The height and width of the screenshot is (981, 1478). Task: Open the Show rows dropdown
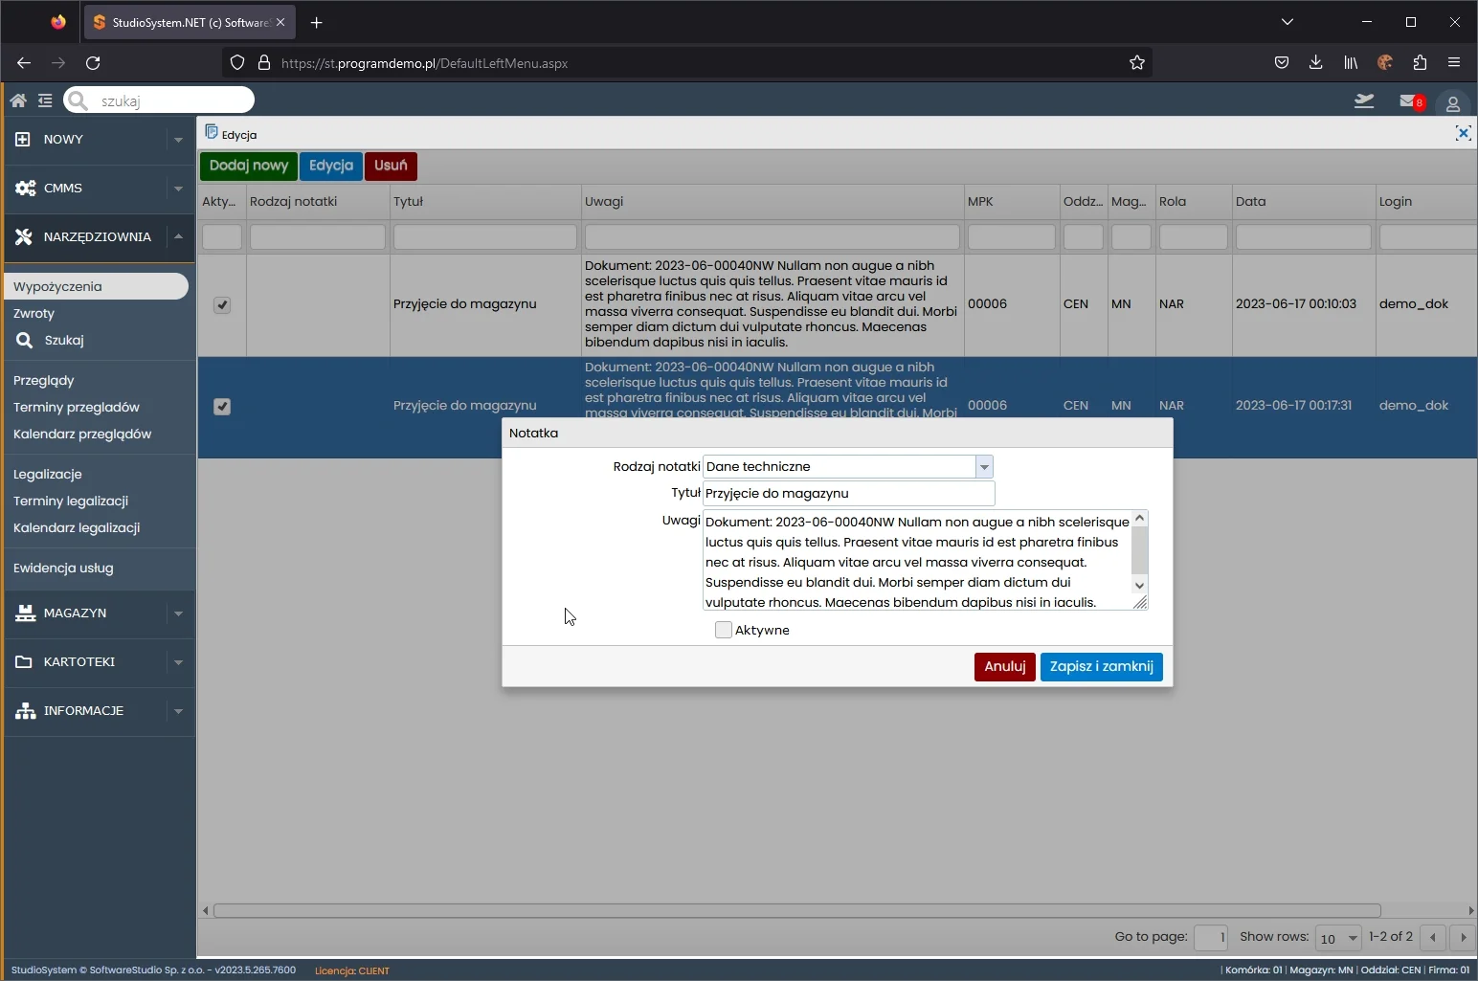point(1338,938)
